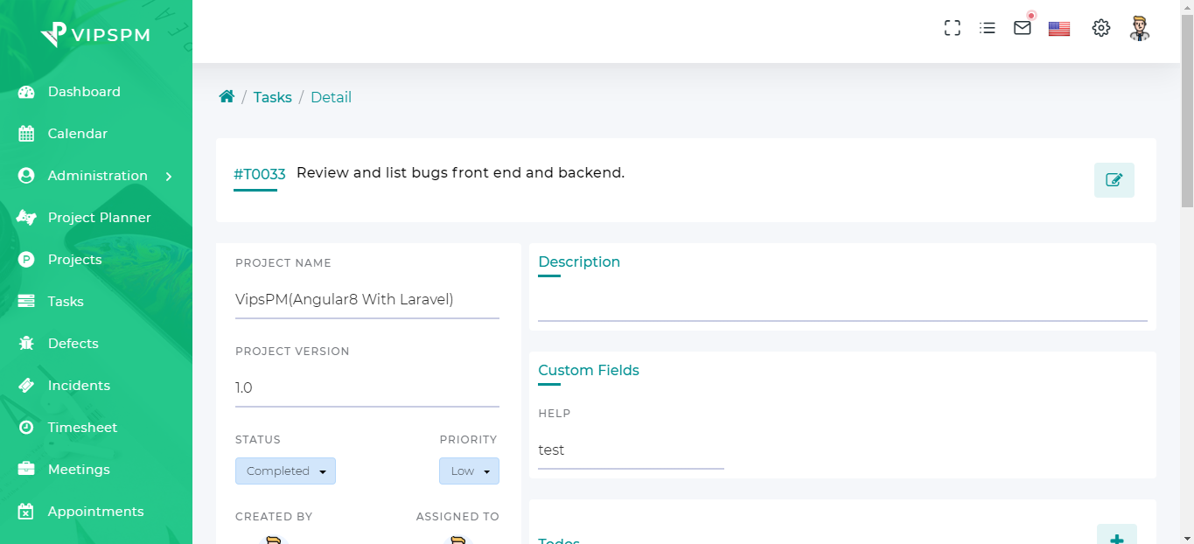1194x544 pixels.
Task: Open the list menu icon in header
Action: (988, 28)
